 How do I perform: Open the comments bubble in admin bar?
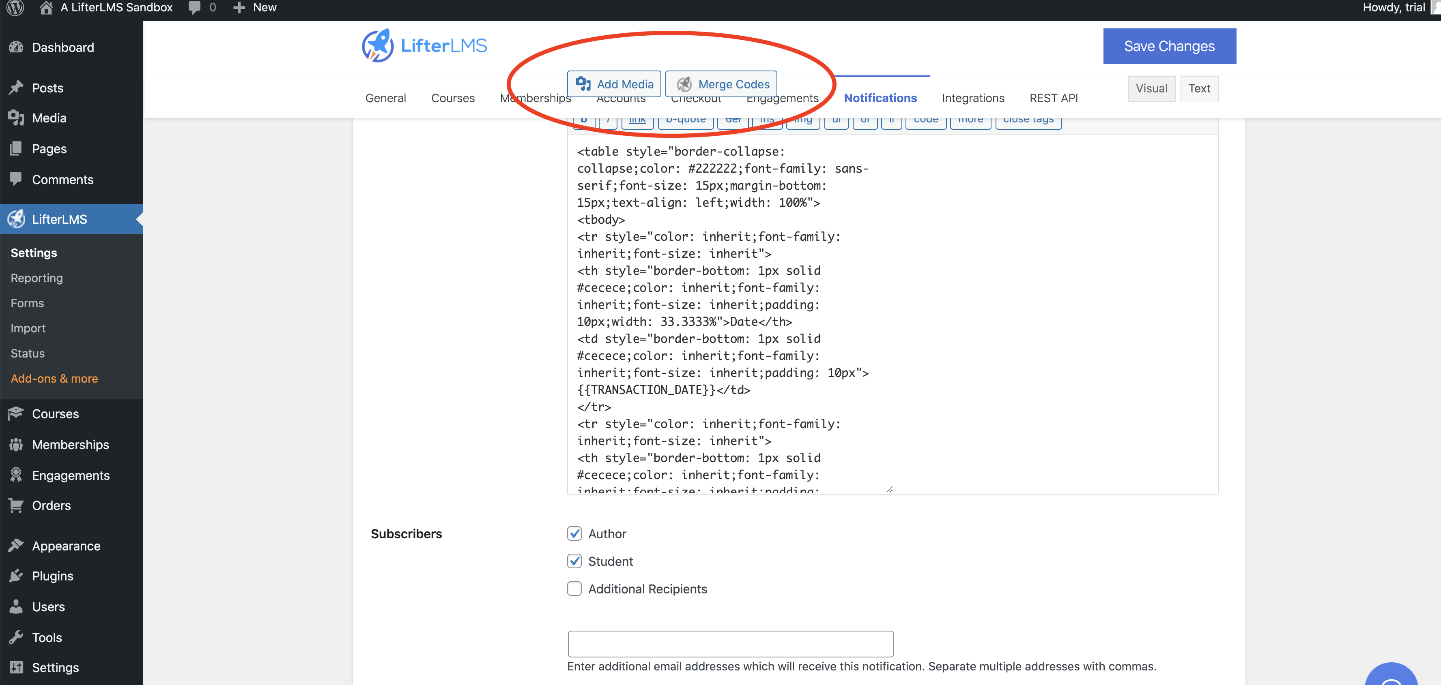[x=195, y=8]
